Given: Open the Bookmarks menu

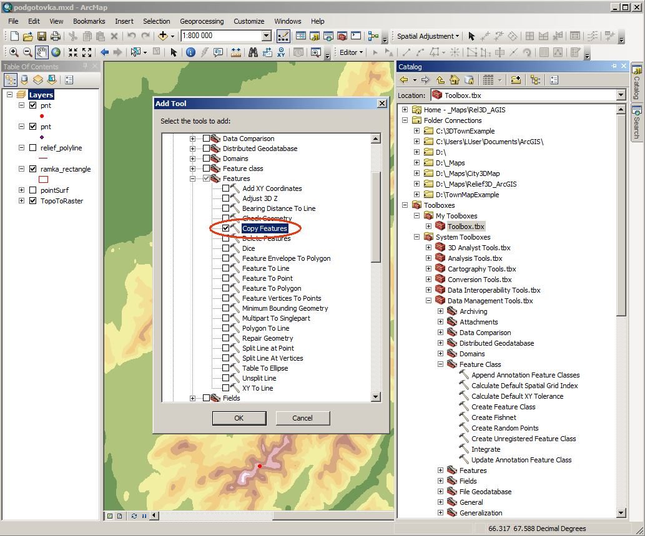Looking at the screenshot, I should (89, 21).
